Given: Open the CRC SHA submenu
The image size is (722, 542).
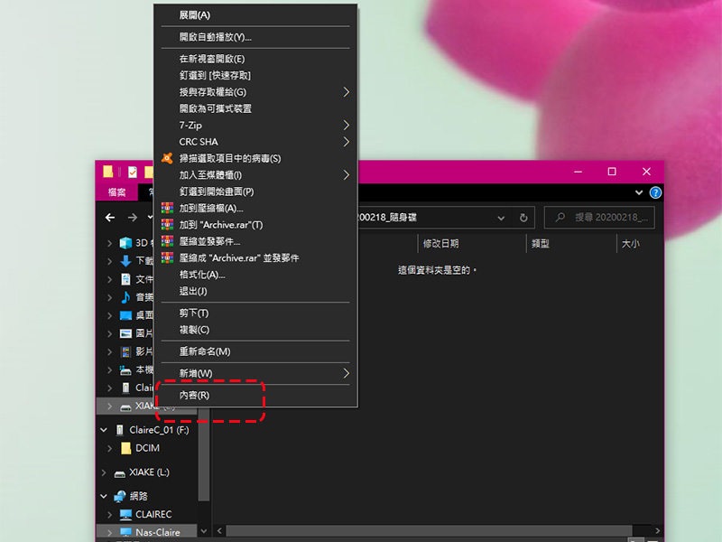Looking at the screenshot, I should pos(255,142).
